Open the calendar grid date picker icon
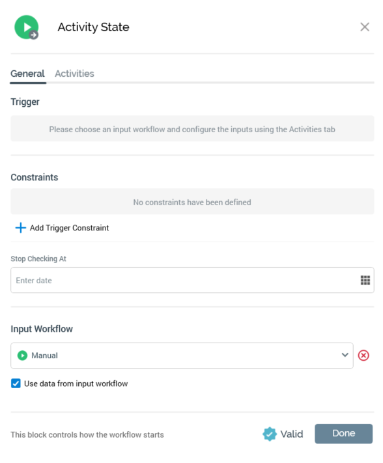This screenshot has height=463, width=383. [x=365, y=280]
